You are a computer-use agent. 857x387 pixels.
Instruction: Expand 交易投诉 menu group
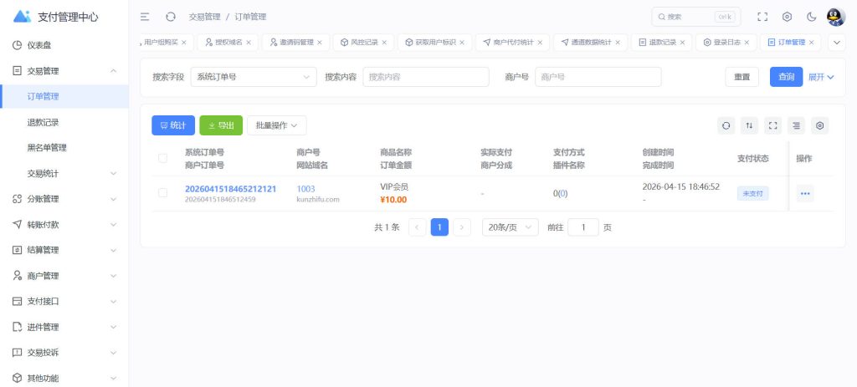point(64,353)
